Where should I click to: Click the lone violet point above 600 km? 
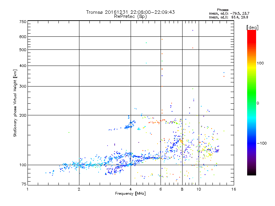click(x=193, y=31)
